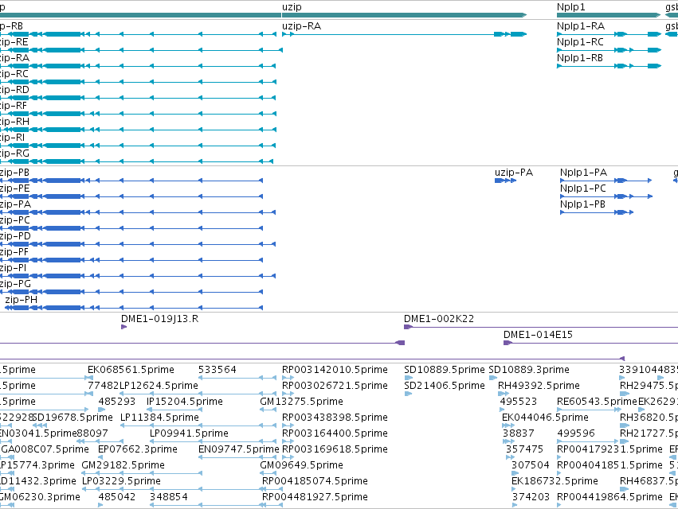
Task: Open EST GM09649.5prime
Action: 301,465
